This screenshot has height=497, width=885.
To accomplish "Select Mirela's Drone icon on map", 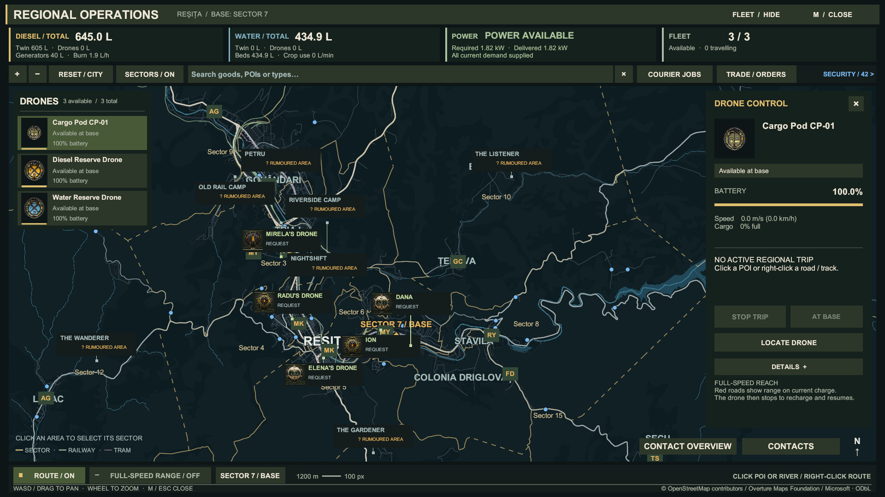I will 253,239.
